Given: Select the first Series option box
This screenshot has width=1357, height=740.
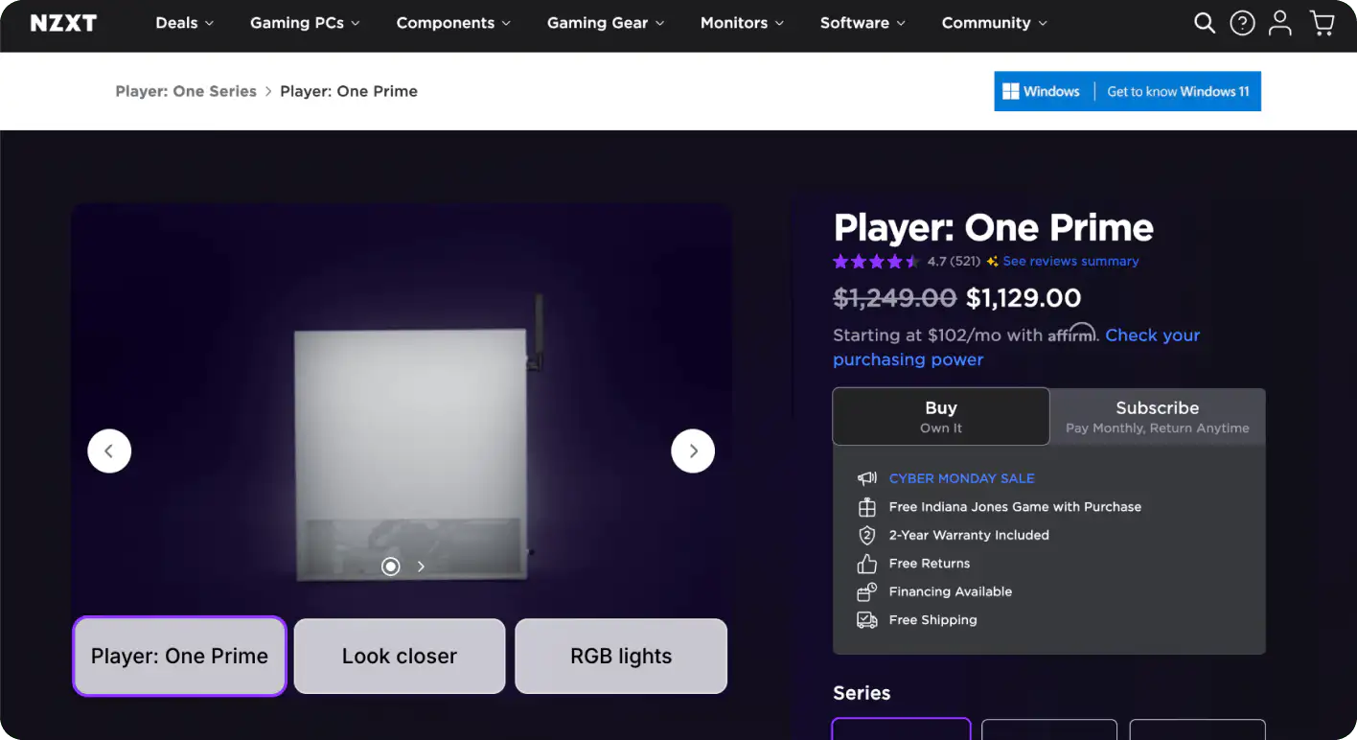Looking at the screenshot, I should point(901,728).
